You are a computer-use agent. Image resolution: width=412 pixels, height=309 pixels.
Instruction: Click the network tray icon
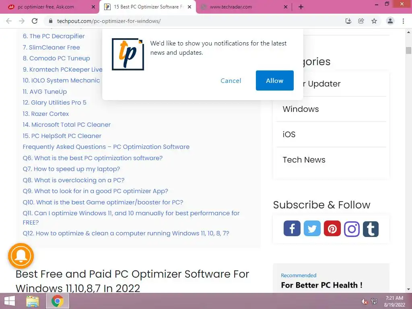[x=374, y=301]
